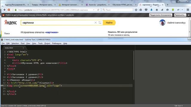This screenshot has height=107, width=191.
Task: Click the Sublime Text window title icon
Action: [x=2, y=40]
